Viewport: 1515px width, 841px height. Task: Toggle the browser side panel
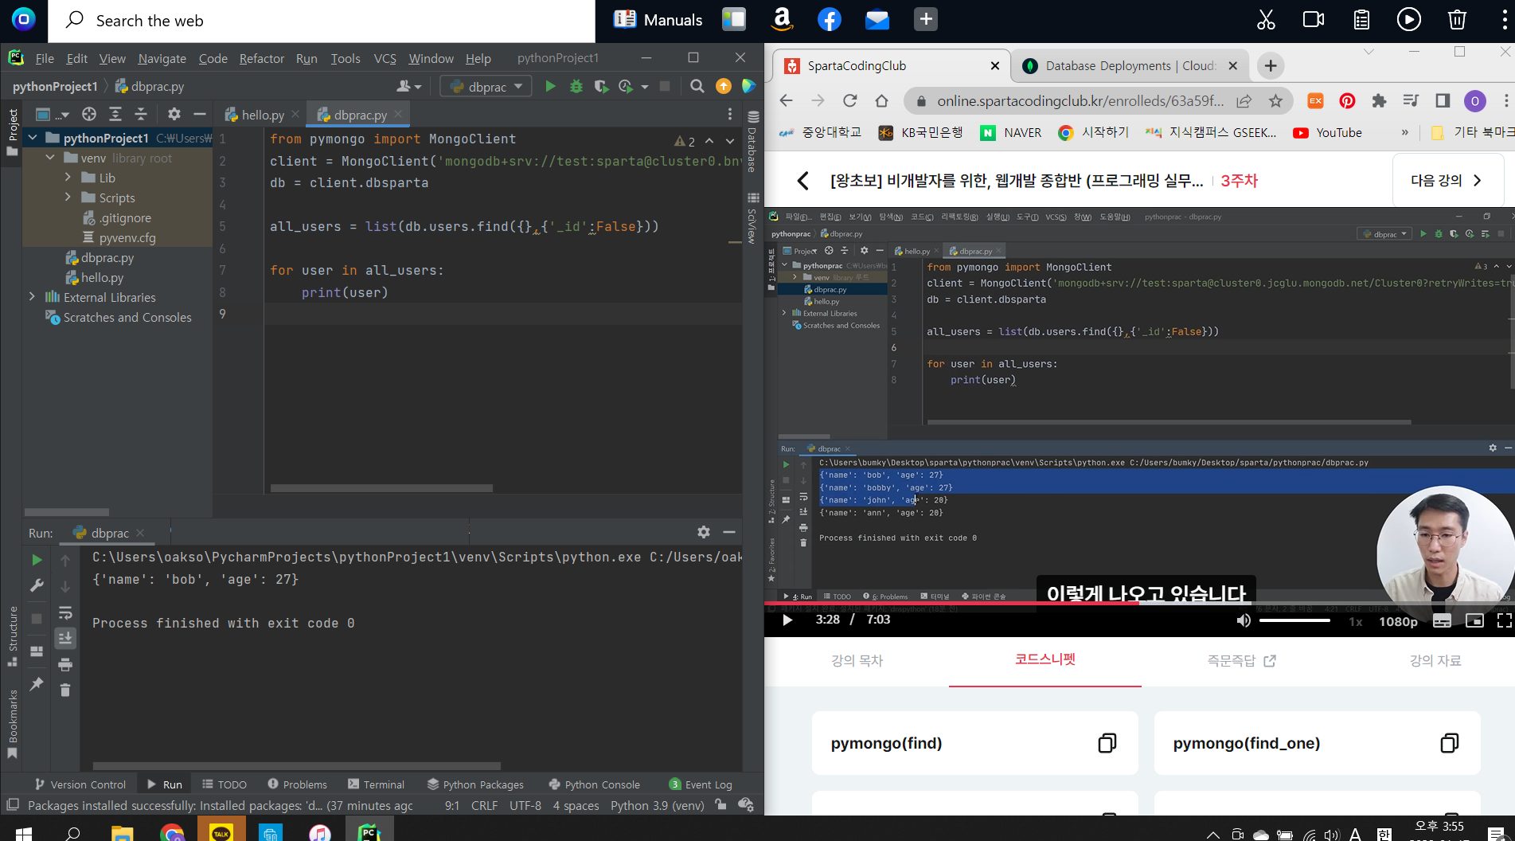pos(1443,100)
